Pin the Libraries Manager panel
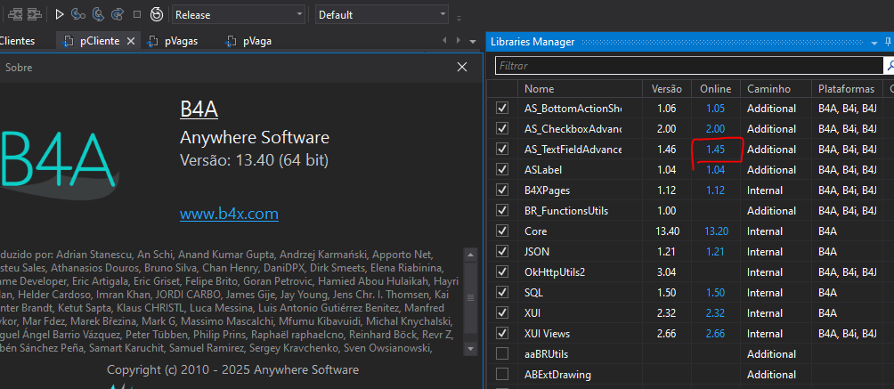The width and height of the screenshot is (894, 389). click(x=888, y=42)
